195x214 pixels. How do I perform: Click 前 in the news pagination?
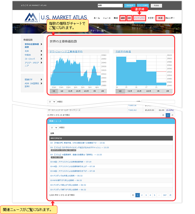pyautogui.click(x=133, y=195)
